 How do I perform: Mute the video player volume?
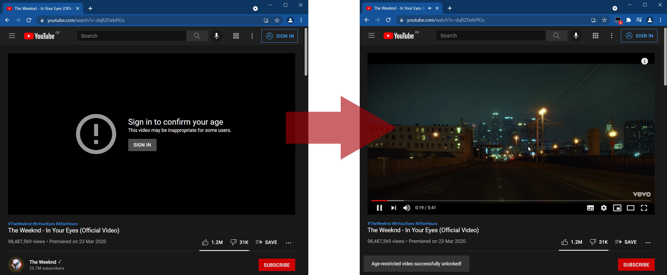[x=407, y=208]
